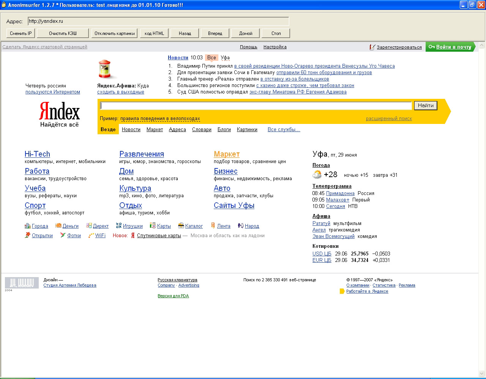The image size is (486, 379).
Task: Click the Сменить IP button
Action: pyautogui.click(x=21, y=33)
